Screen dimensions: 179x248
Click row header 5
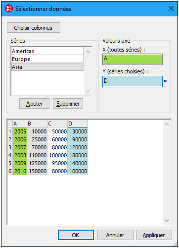click(10, 163)
